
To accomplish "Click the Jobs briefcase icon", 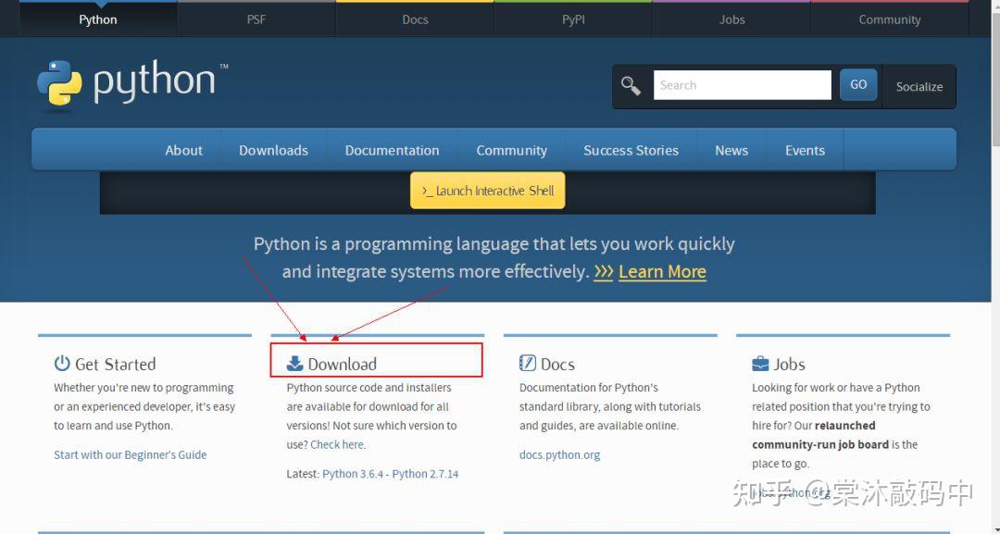I will [x=760, y=364].
